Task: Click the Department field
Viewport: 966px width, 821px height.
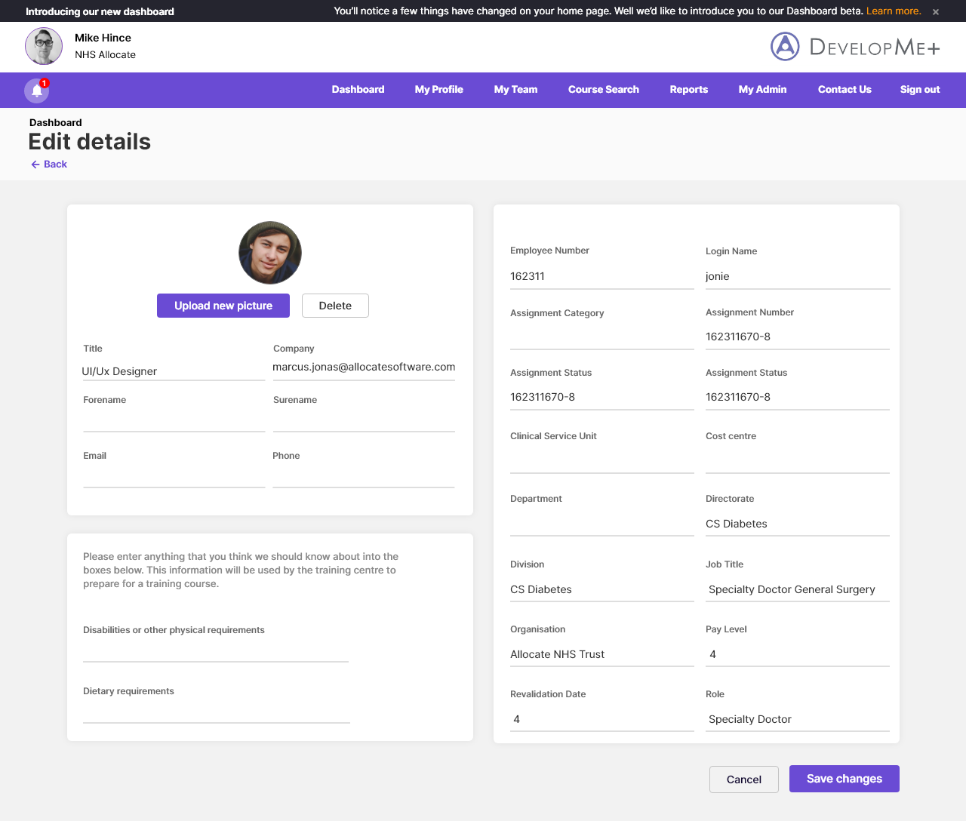Action: (x=602, y=524)
